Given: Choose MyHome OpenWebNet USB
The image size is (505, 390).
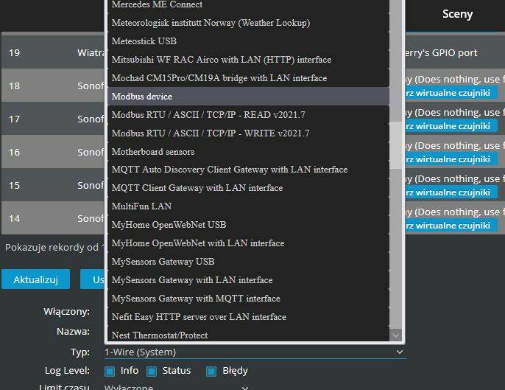Looking at the screenshot, I should (x=248, y=225).
